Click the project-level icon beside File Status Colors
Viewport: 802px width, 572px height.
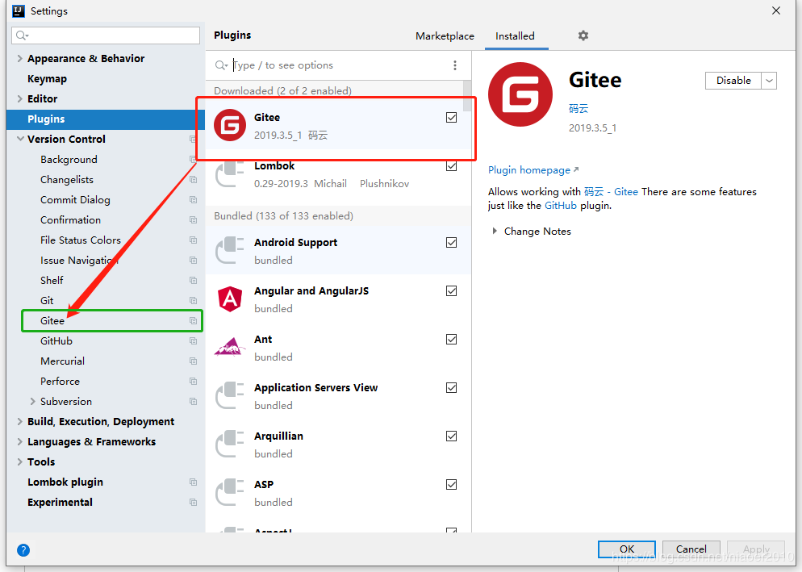193,240
